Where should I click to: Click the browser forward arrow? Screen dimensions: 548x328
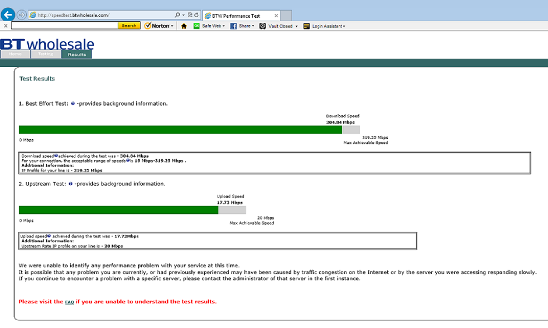click(22, 15)
